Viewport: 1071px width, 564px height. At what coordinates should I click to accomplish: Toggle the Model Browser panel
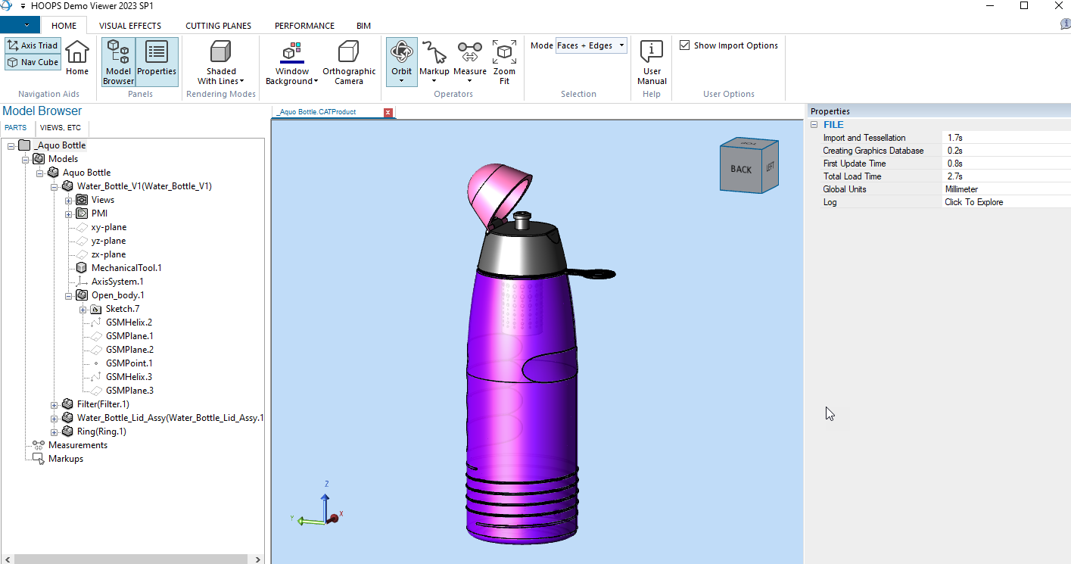pos(118,62)
